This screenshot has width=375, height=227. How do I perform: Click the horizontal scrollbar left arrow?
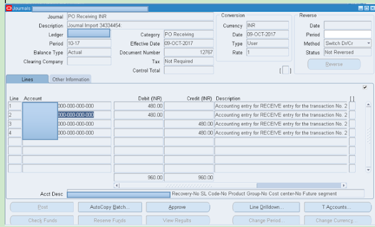click(117, 185)
